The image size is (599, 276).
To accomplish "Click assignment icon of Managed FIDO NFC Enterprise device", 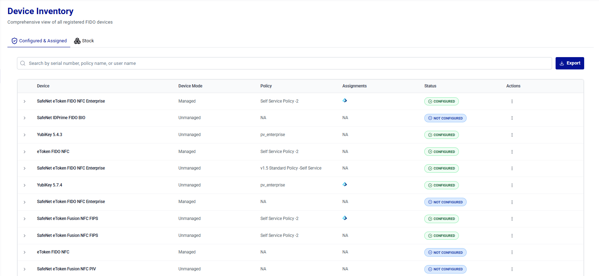I will [x=345, y=100].
